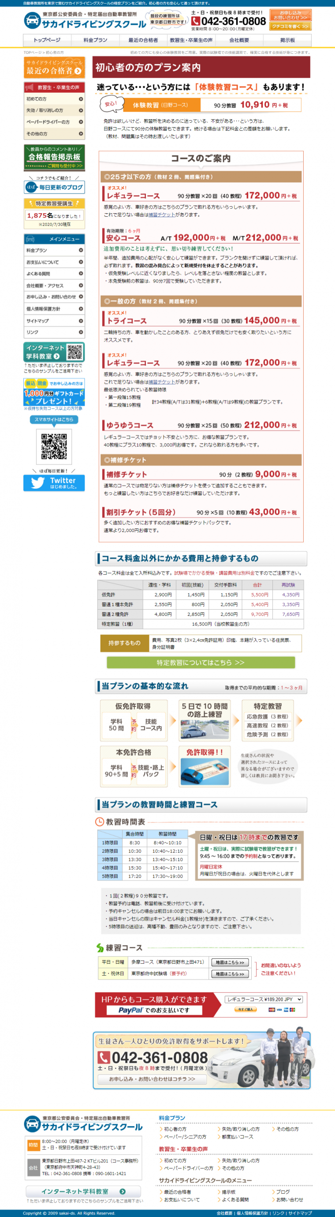This screenshot has height=1217, width=335.
Task: Click the first 補習チケット link in text
Action: coord(161,215)
